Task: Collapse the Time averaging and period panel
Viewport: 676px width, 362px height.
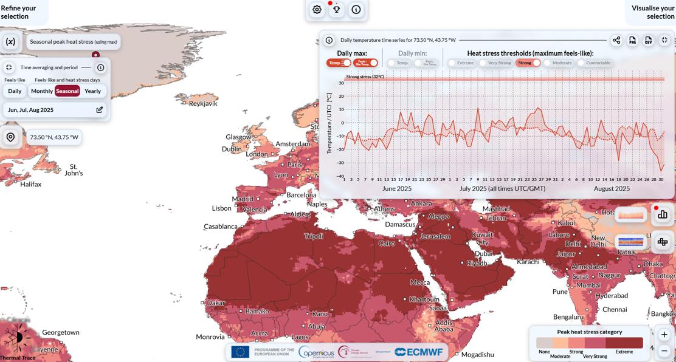Action: pos(9,67)
